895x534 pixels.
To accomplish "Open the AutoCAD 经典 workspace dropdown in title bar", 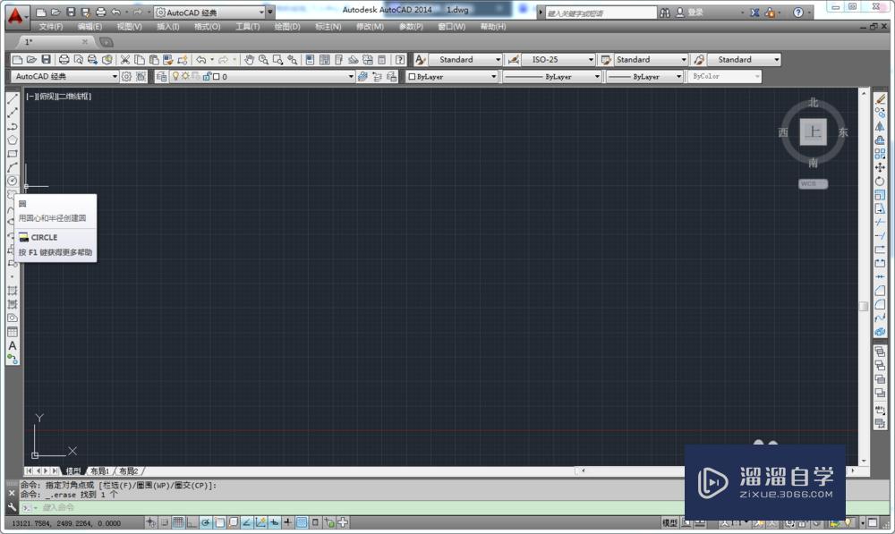I will click(210, 12).
